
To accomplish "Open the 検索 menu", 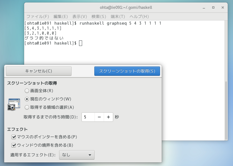I will click(x=99, y=17).
